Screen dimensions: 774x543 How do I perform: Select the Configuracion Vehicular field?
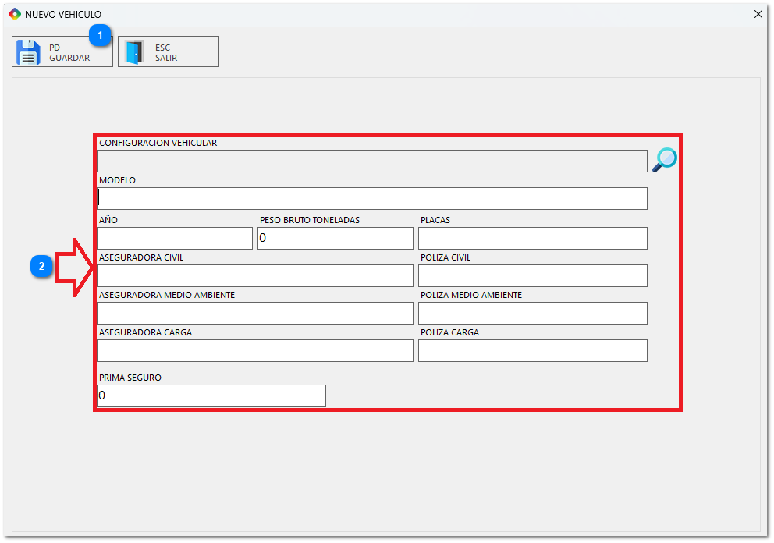click(x=371, y=161)
